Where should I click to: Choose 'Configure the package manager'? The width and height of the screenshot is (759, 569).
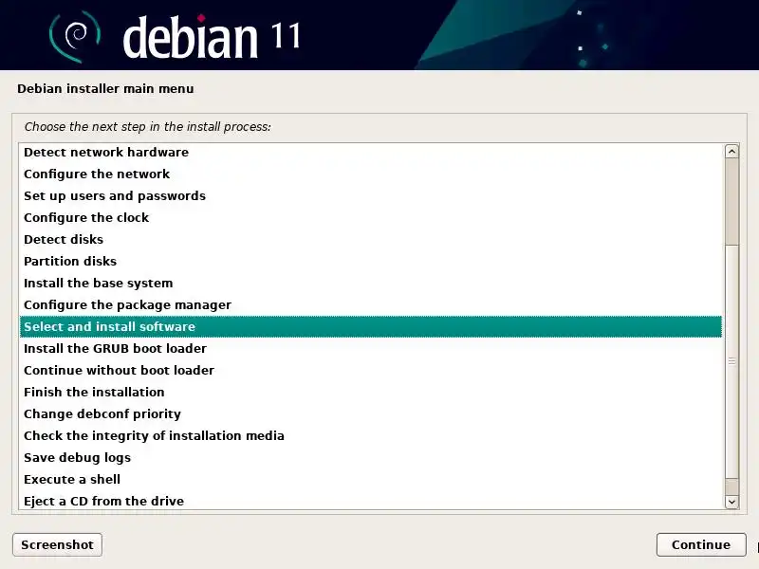(371, 304)
